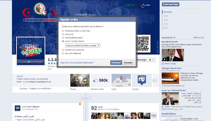This screenshot has height=121, width=211.
Task: Click the Envoyer button
Action: pyautogui.click(x=116, y=63)
